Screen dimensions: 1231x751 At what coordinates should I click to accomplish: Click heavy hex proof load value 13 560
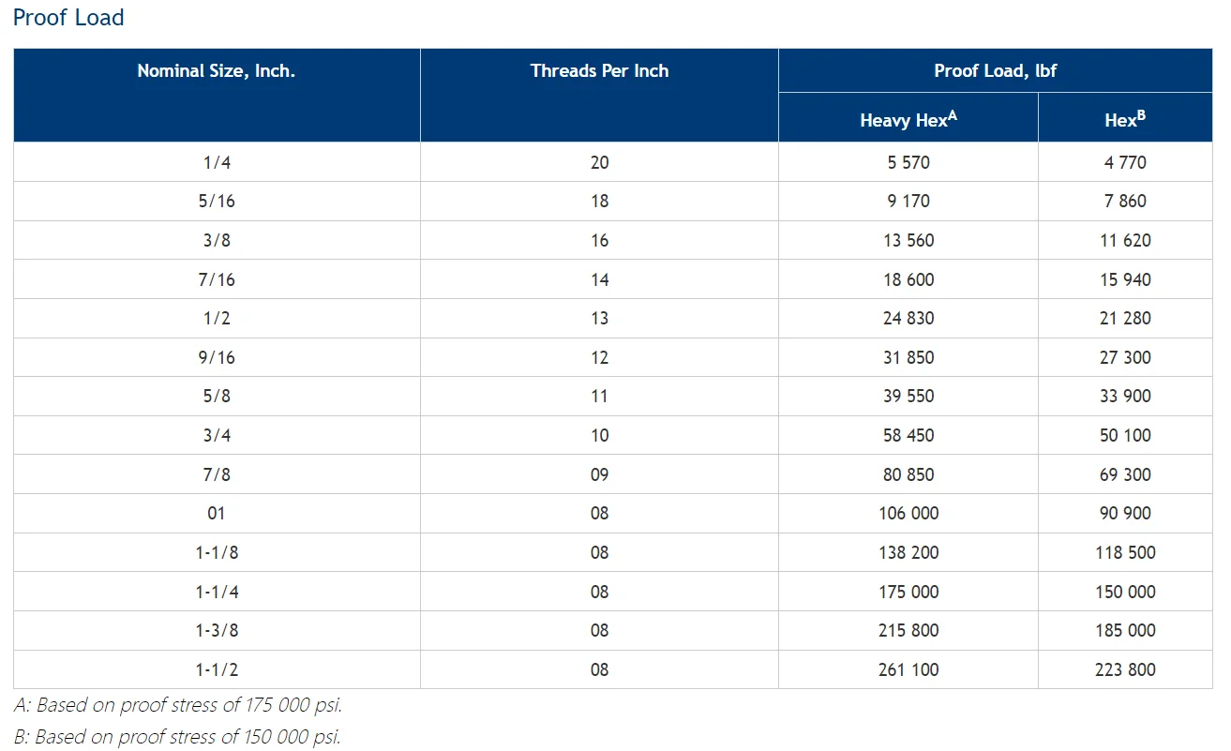click(x=908, y=240)
